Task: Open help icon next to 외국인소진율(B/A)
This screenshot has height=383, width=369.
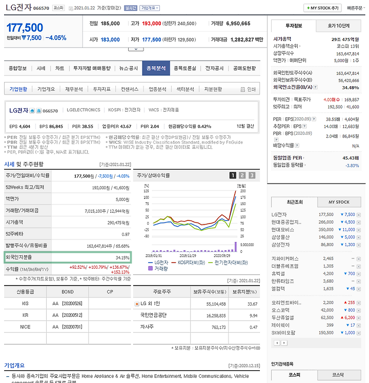Action: (315, 87)
